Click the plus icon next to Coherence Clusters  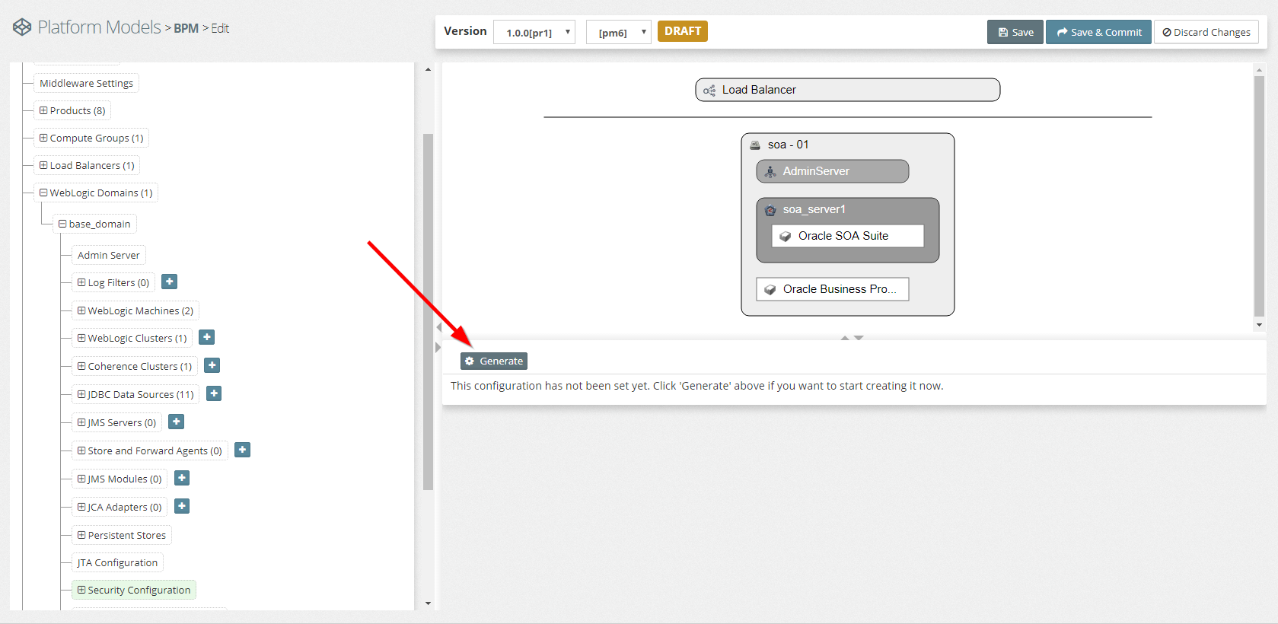[x=212, y=365]
